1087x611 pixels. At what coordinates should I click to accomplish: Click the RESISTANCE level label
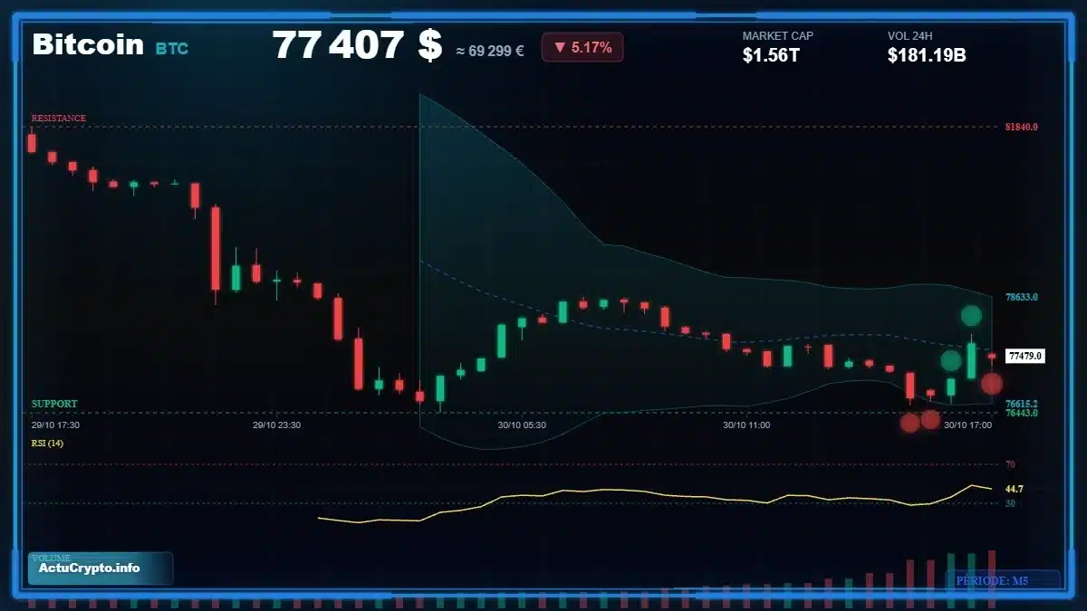click(59, 119)
